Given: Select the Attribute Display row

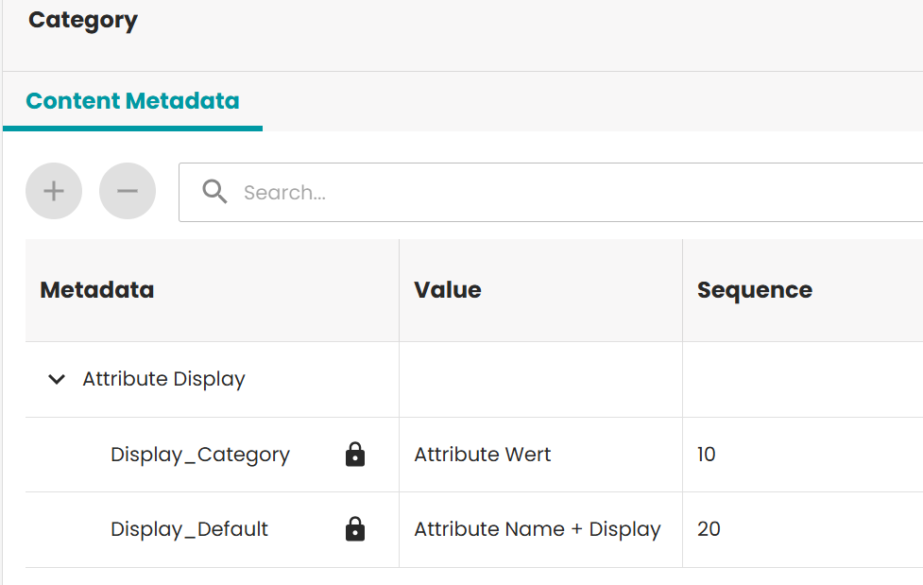Looking at the screenshot, I should point(162,379).
